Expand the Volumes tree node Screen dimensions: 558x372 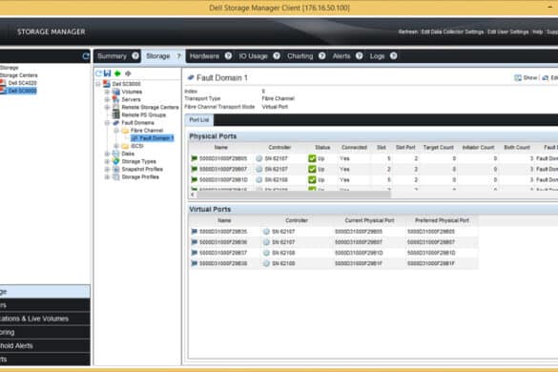point(107,92)
